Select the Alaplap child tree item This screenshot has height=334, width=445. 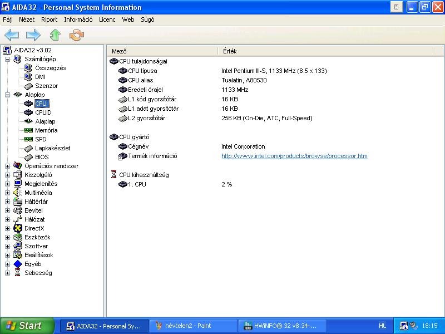45,121
